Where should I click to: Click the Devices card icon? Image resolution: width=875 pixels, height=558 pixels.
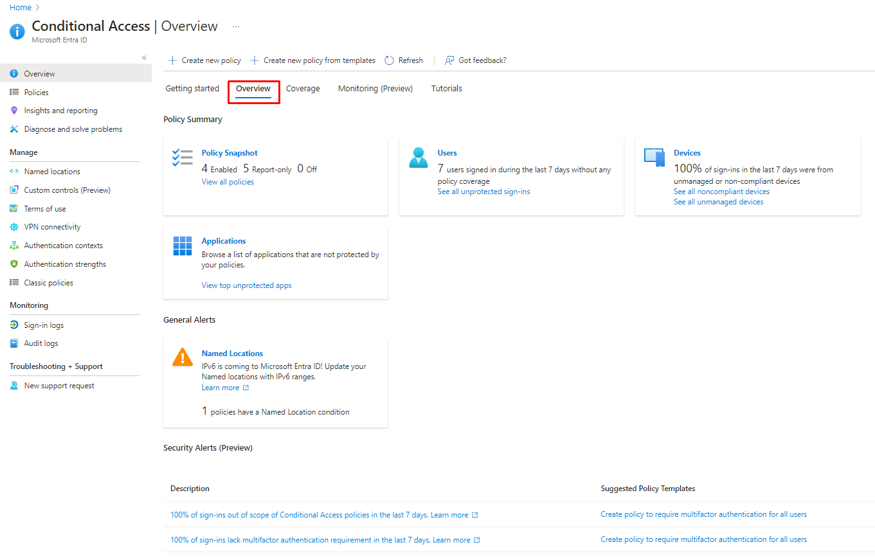pos(654,157)
